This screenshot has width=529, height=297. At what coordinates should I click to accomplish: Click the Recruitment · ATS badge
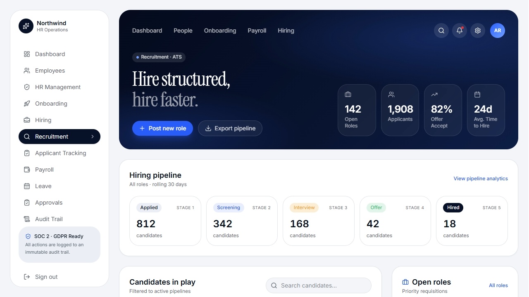coord(159,57)
